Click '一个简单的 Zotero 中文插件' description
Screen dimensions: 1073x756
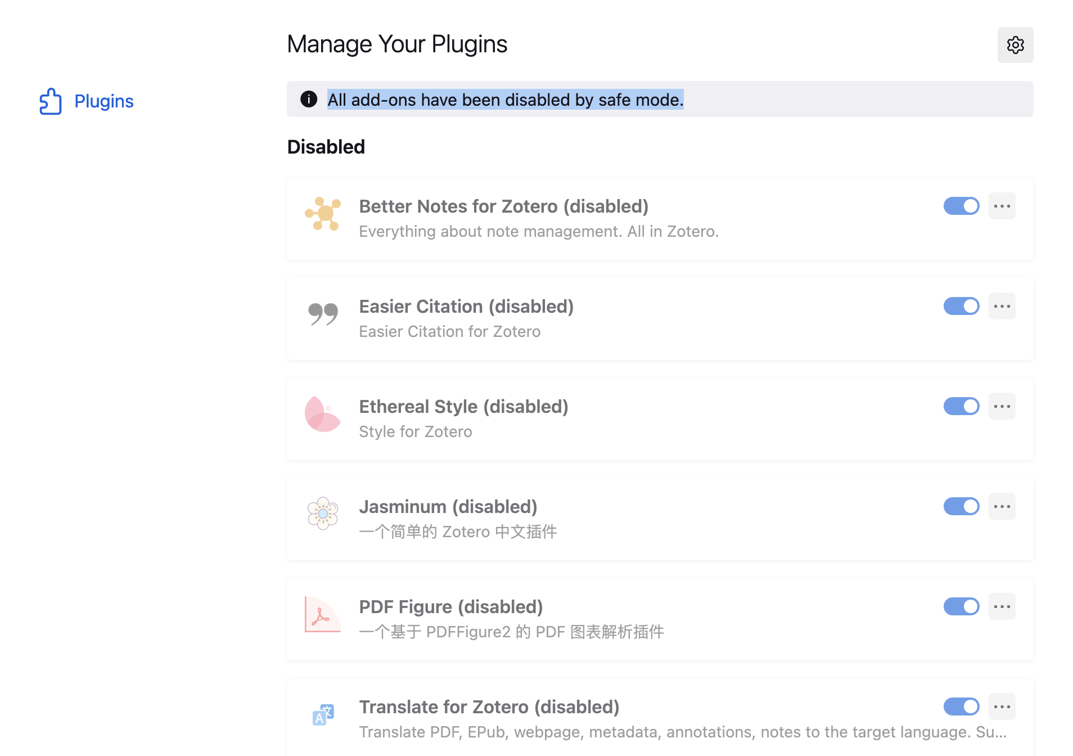point(458,532)
